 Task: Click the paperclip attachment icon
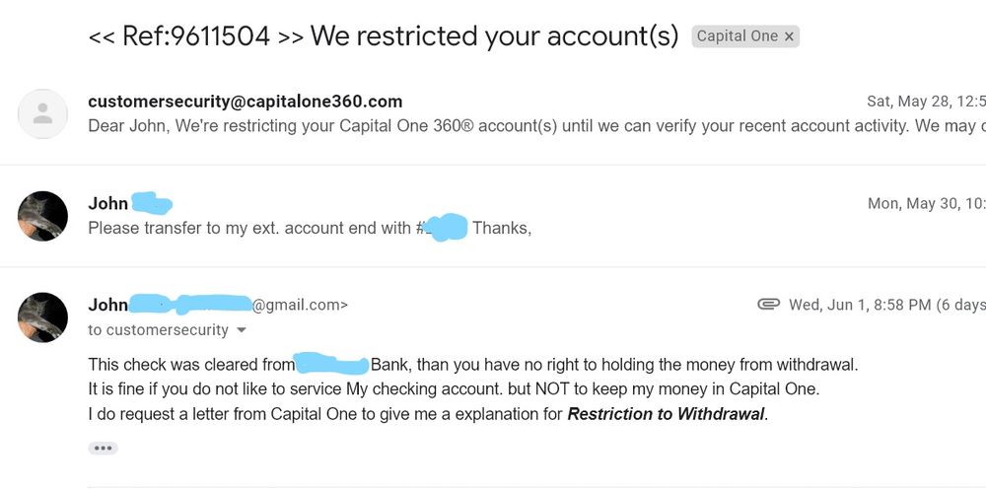pyautogui.click(x=768, y=305)
